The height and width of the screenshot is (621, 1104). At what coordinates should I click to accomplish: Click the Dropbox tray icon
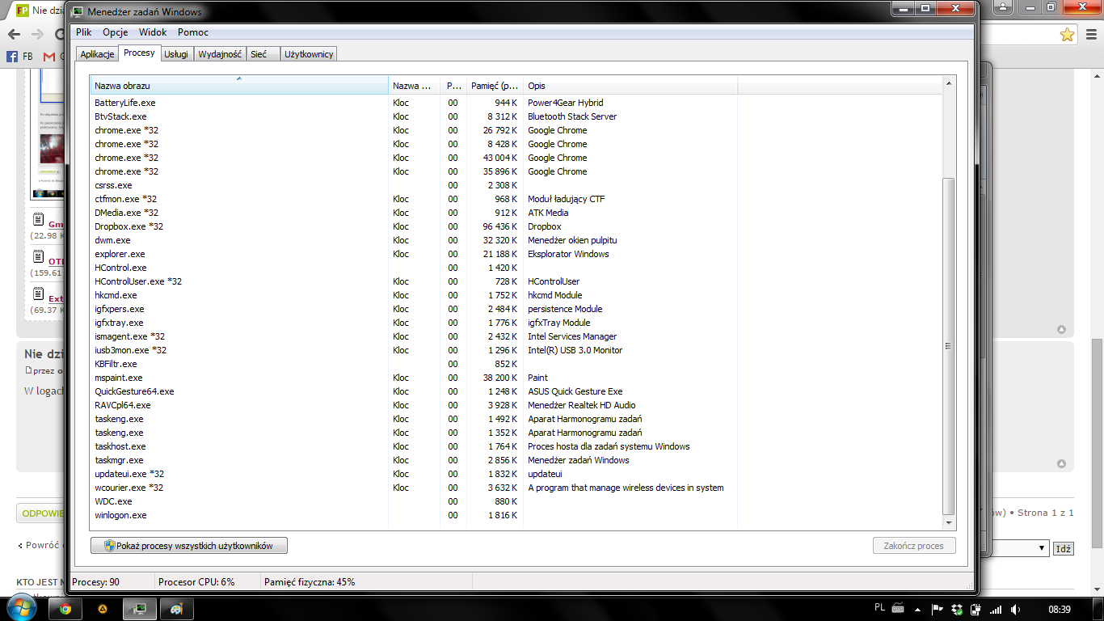(957, 609)
